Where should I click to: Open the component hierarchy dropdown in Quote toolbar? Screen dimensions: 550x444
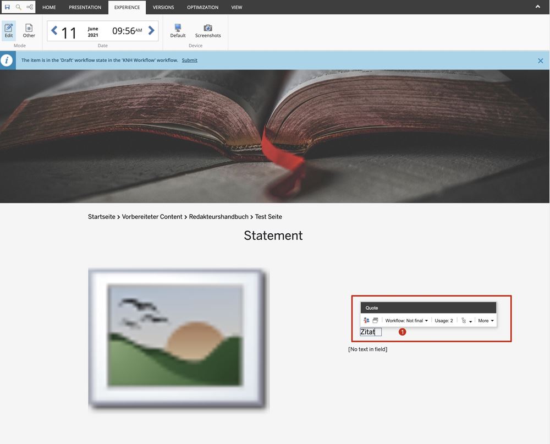point(466,321)
